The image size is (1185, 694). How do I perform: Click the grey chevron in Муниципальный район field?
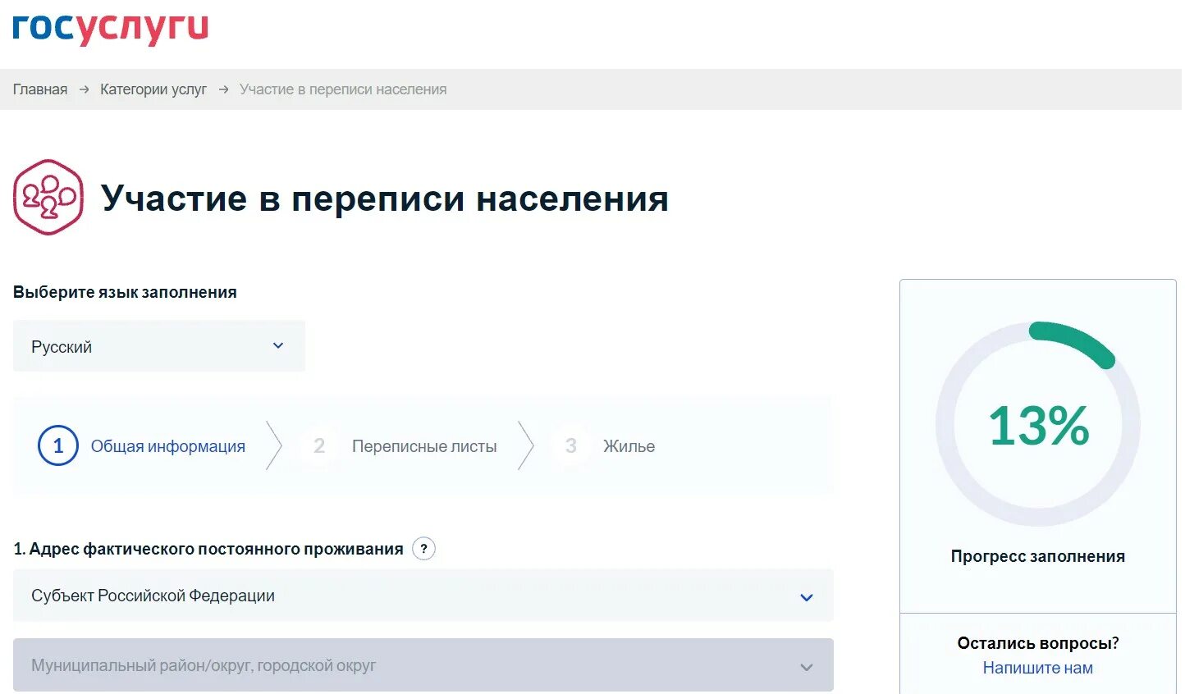807,667
